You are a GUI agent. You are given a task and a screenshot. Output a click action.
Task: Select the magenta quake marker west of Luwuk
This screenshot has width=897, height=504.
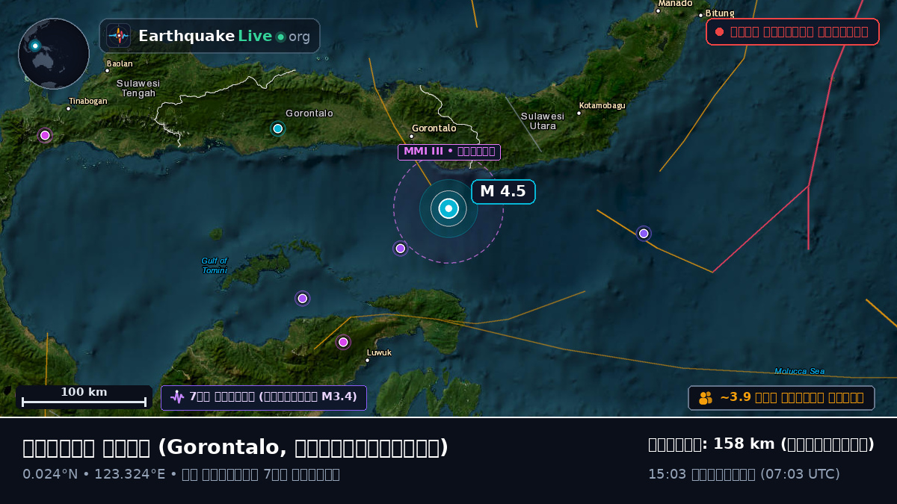[343, 342]
